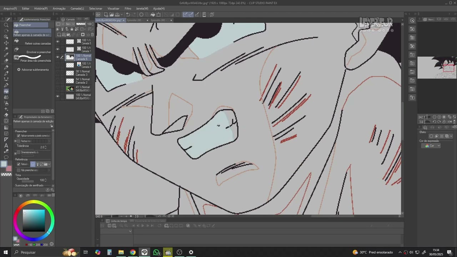Show the Camada 4 layer
The height and width of the screenshot is (257, 457).
(58, 65)
